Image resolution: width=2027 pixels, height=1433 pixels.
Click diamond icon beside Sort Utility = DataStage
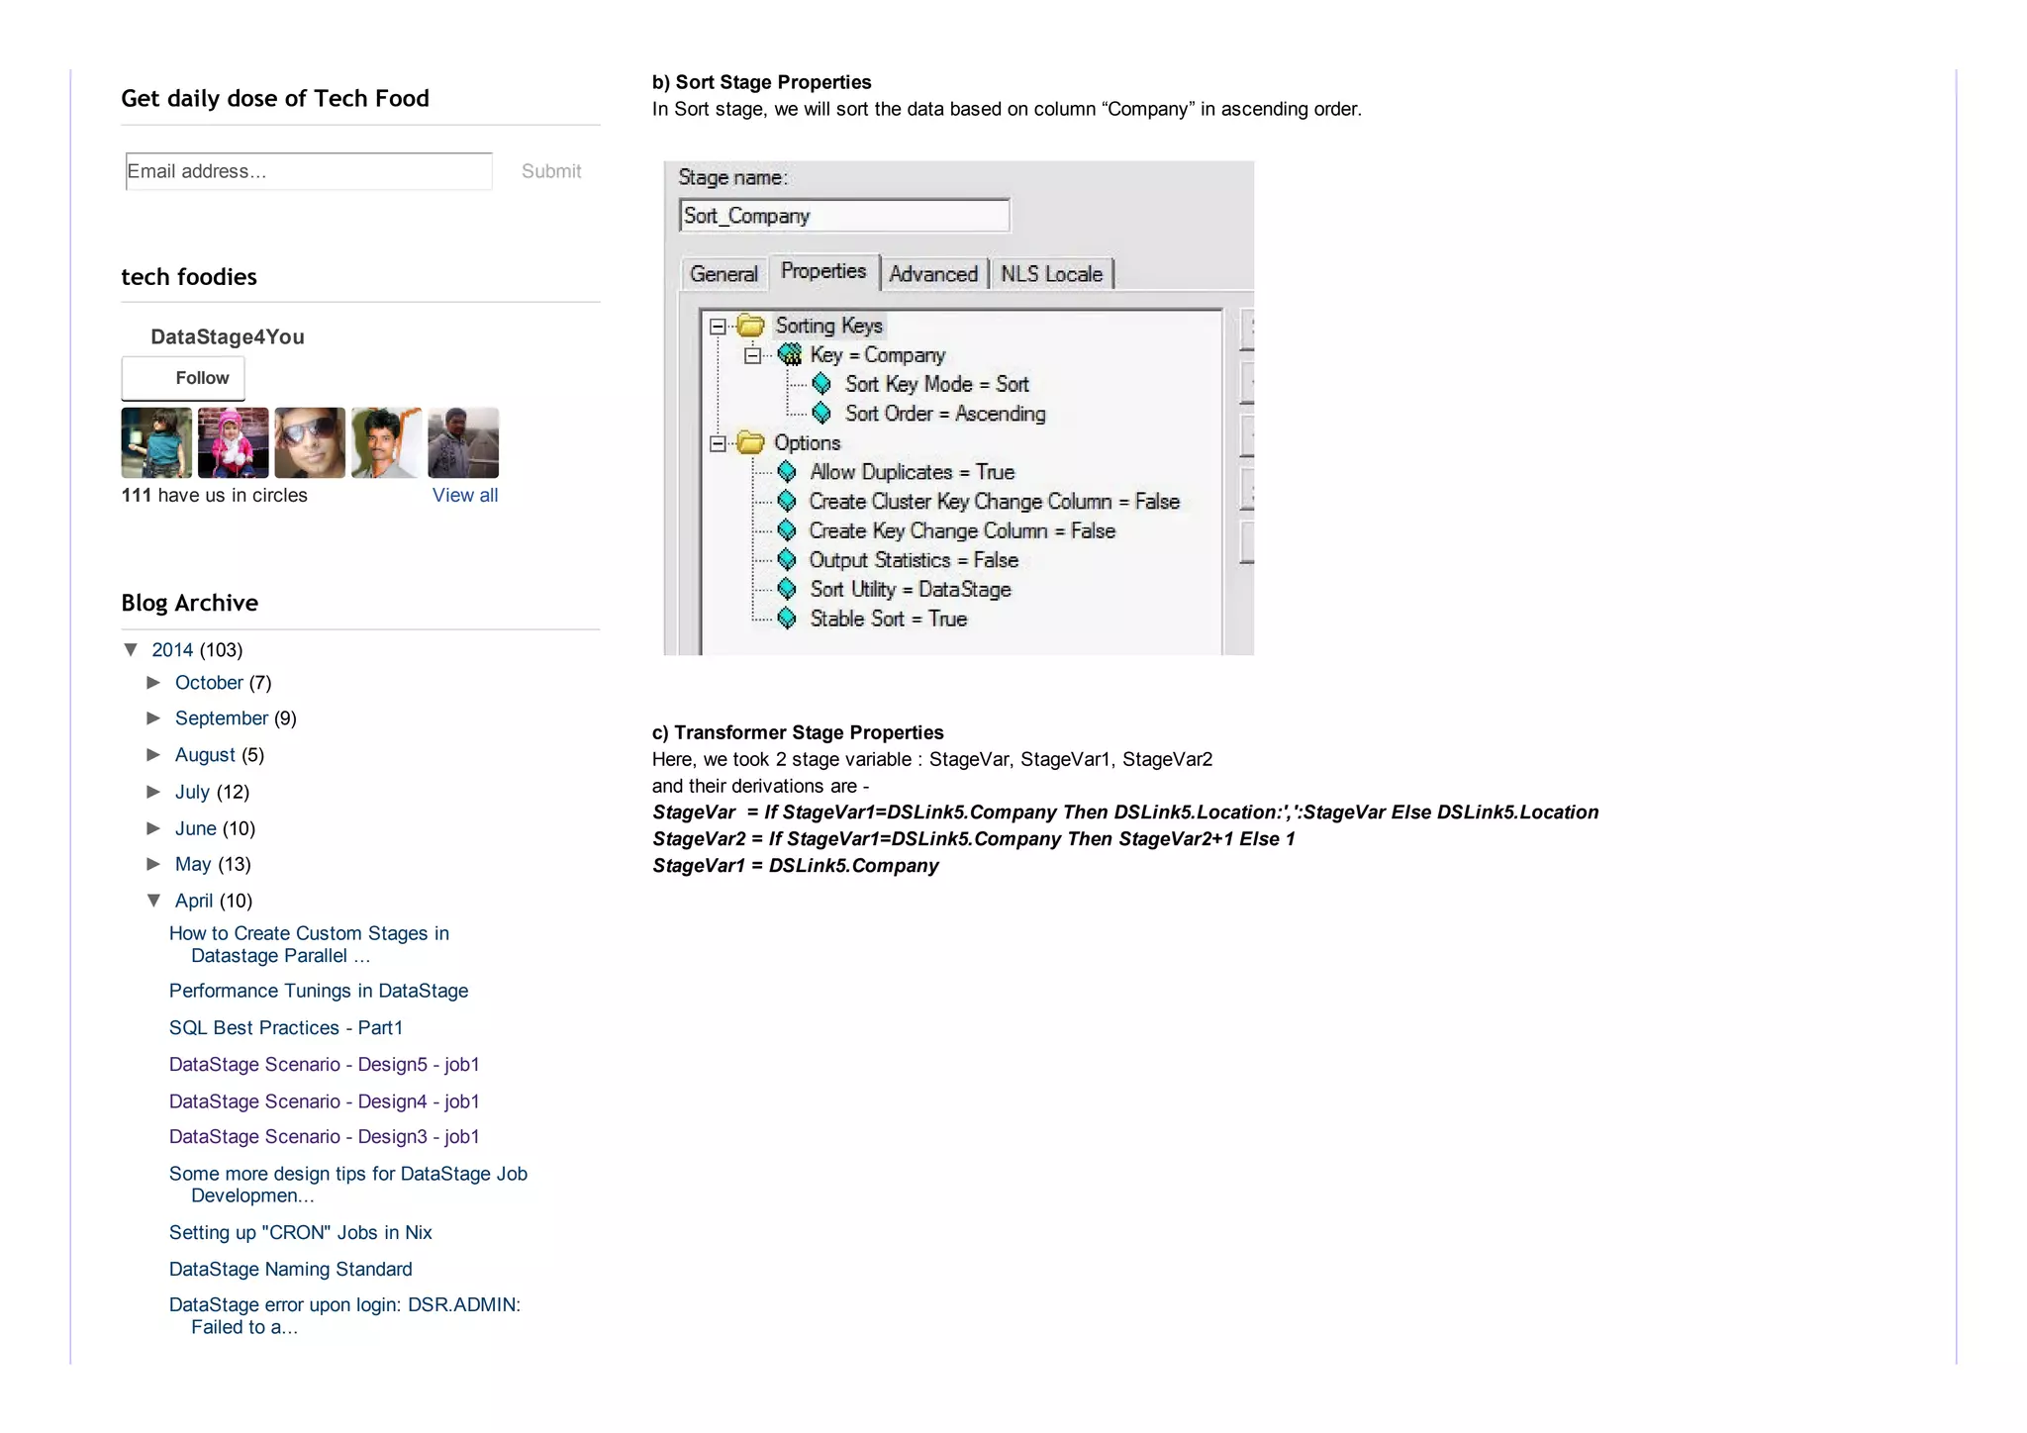787,590
